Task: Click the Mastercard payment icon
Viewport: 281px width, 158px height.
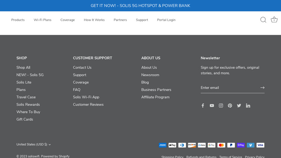Action: [221, 145]
